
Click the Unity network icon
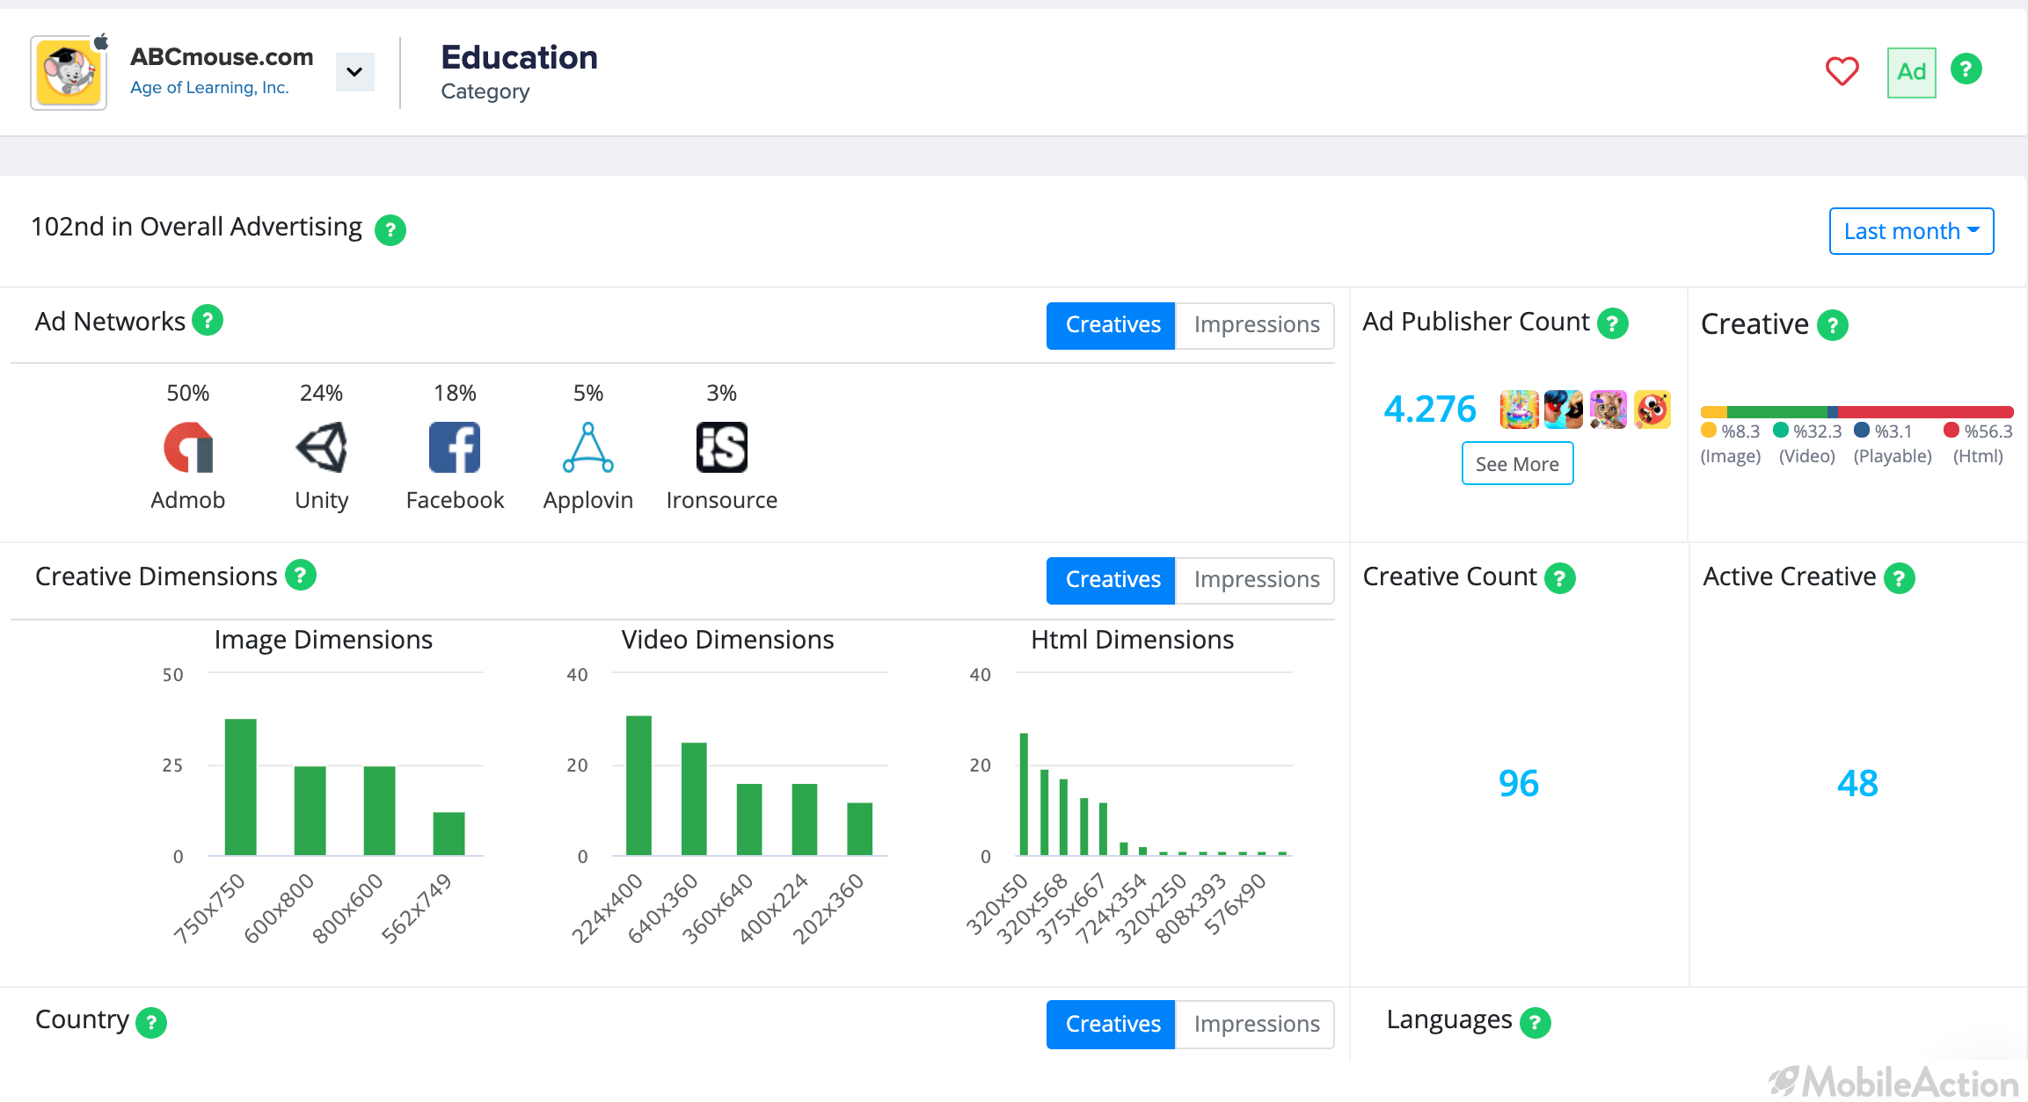[322, 447]
